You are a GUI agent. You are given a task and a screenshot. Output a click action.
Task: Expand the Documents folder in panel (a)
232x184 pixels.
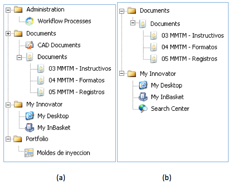(8, 34)
